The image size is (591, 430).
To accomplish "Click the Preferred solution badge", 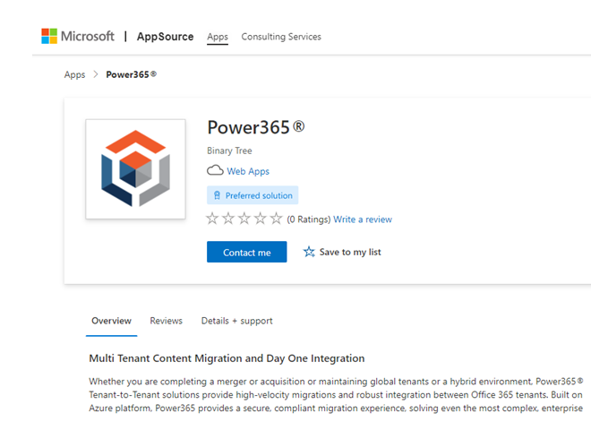I will pos(253,195).
